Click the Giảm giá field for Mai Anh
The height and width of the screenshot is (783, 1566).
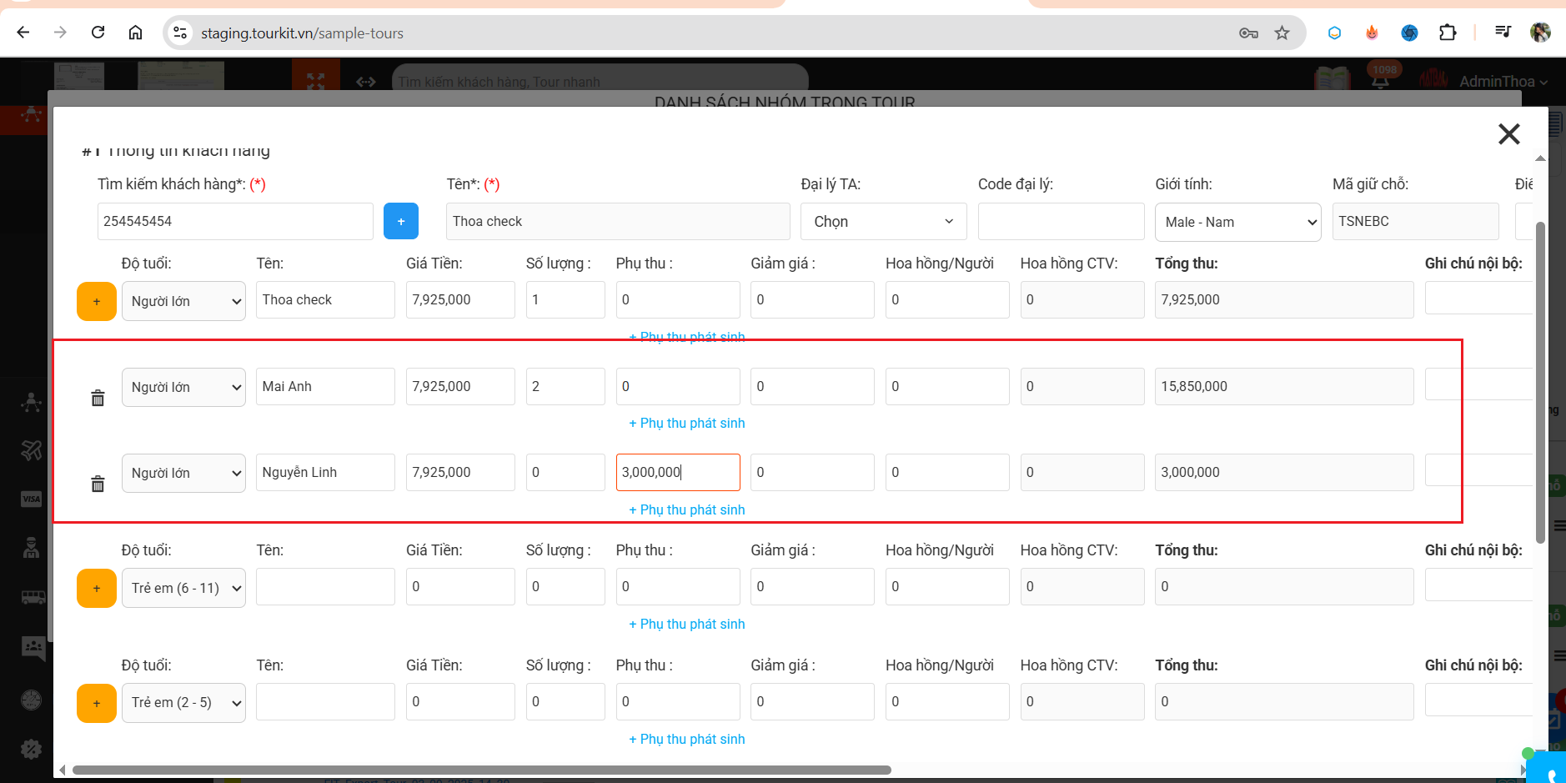pyautogui.click(x=811, y=386)
